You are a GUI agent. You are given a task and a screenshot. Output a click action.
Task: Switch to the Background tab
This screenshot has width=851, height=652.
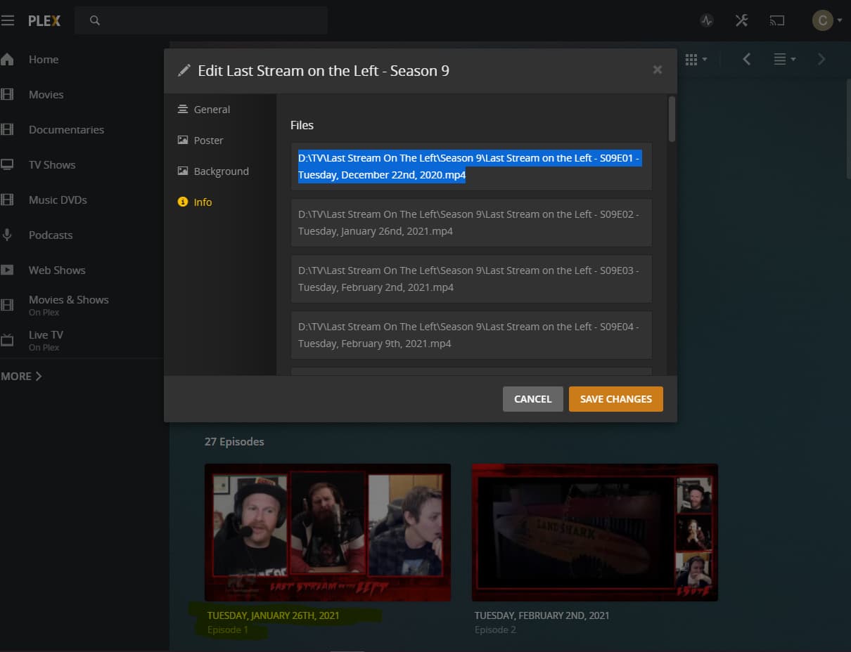[213, 171]
